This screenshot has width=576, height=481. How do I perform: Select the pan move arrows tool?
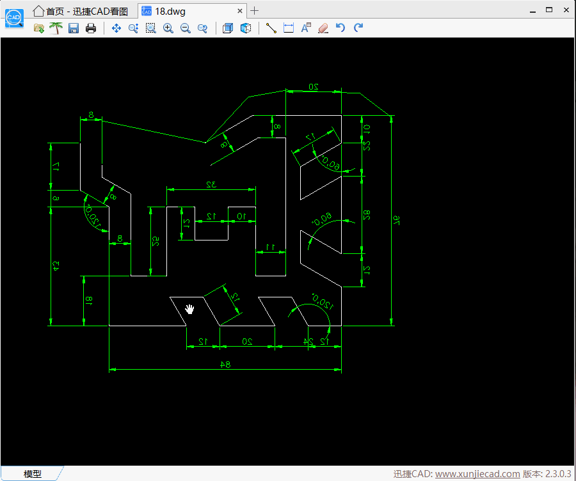[116, 28]
